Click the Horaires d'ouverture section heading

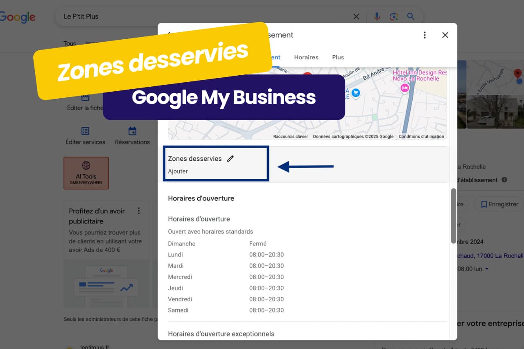tap(201, 198)
